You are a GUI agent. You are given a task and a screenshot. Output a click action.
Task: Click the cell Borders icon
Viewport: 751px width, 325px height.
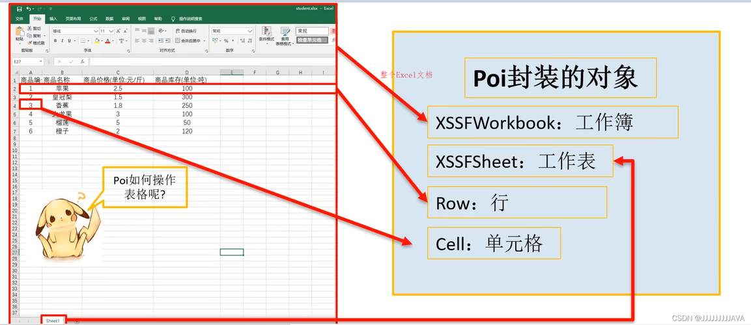[x=83, y=40]
